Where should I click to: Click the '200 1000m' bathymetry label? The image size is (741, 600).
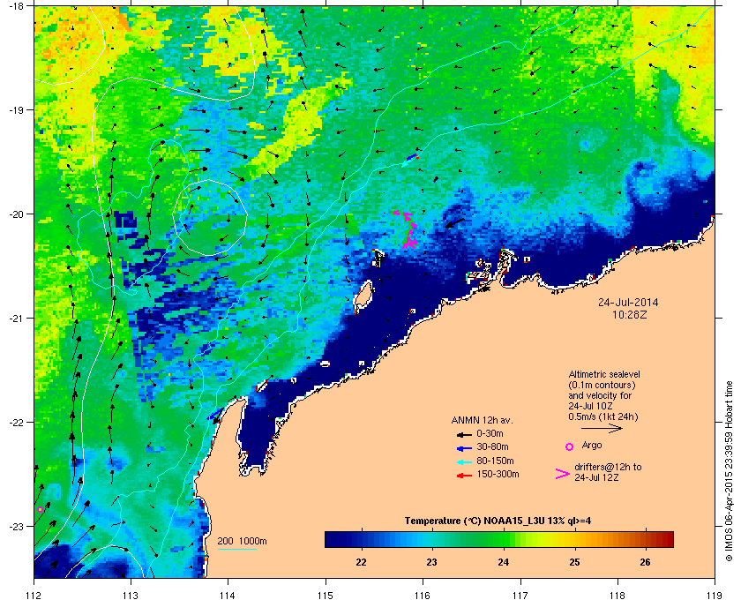pyautogui.click(x=242, y=542)
